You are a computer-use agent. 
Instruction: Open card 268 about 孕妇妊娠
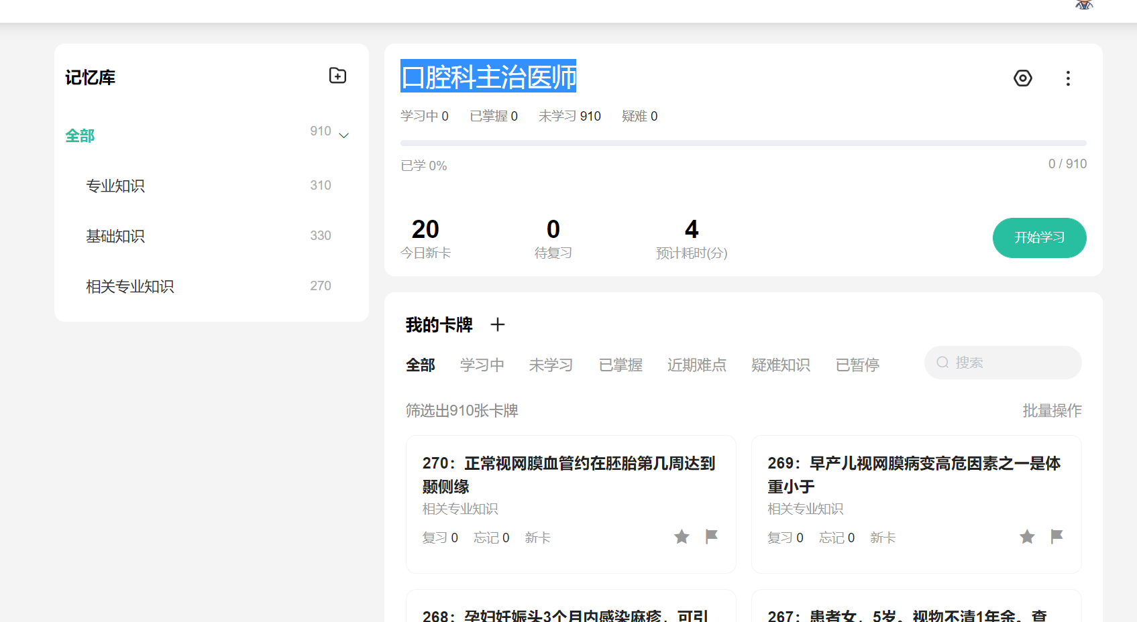click(x=571, y=606)
